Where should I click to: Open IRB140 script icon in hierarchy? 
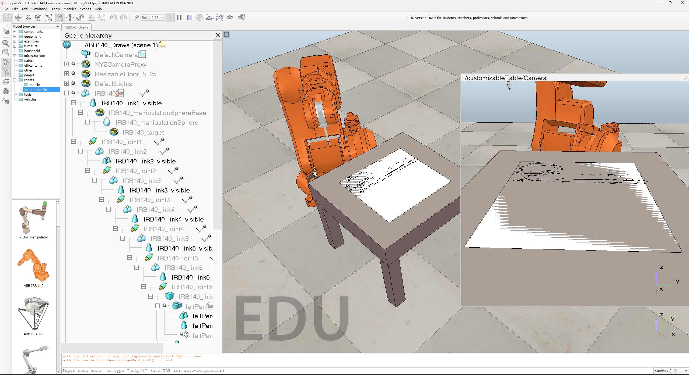[120, 93]
